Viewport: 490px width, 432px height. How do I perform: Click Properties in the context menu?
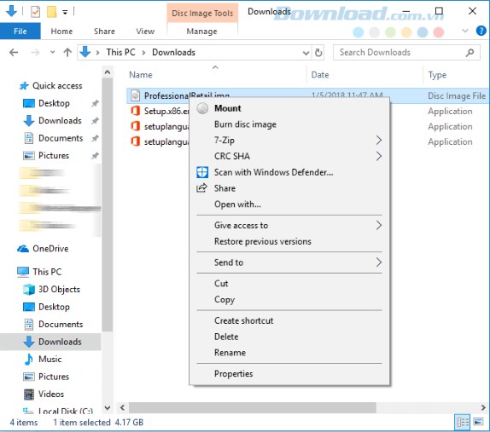click(x=233, y=374)
